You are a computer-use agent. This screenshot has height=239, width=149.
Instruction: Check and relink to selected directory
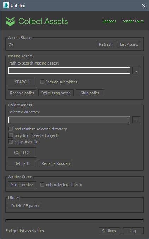[11, 129]
